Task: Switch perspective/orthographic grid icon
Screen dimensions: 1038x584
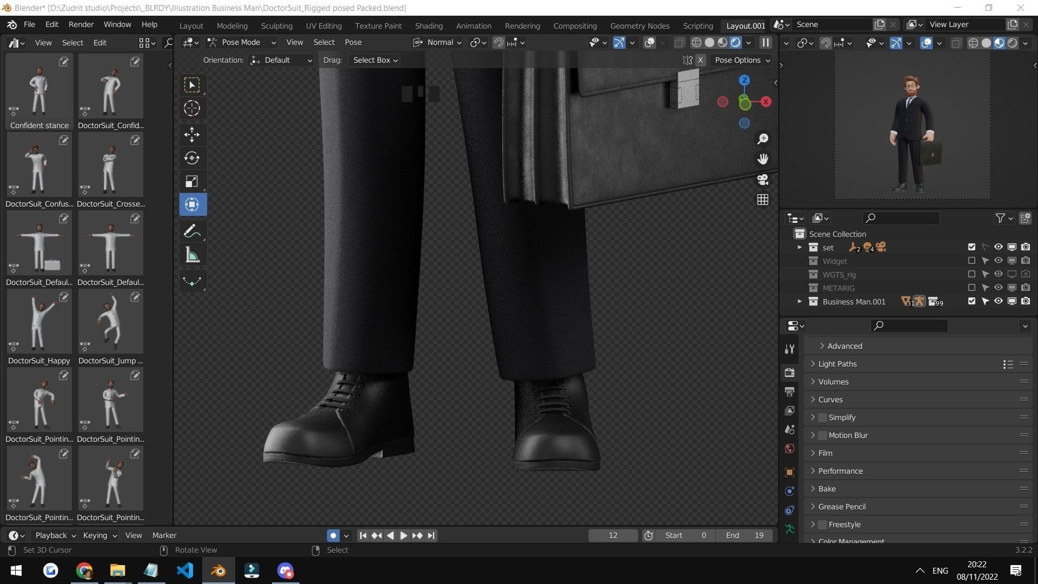Action: point(763,200)
